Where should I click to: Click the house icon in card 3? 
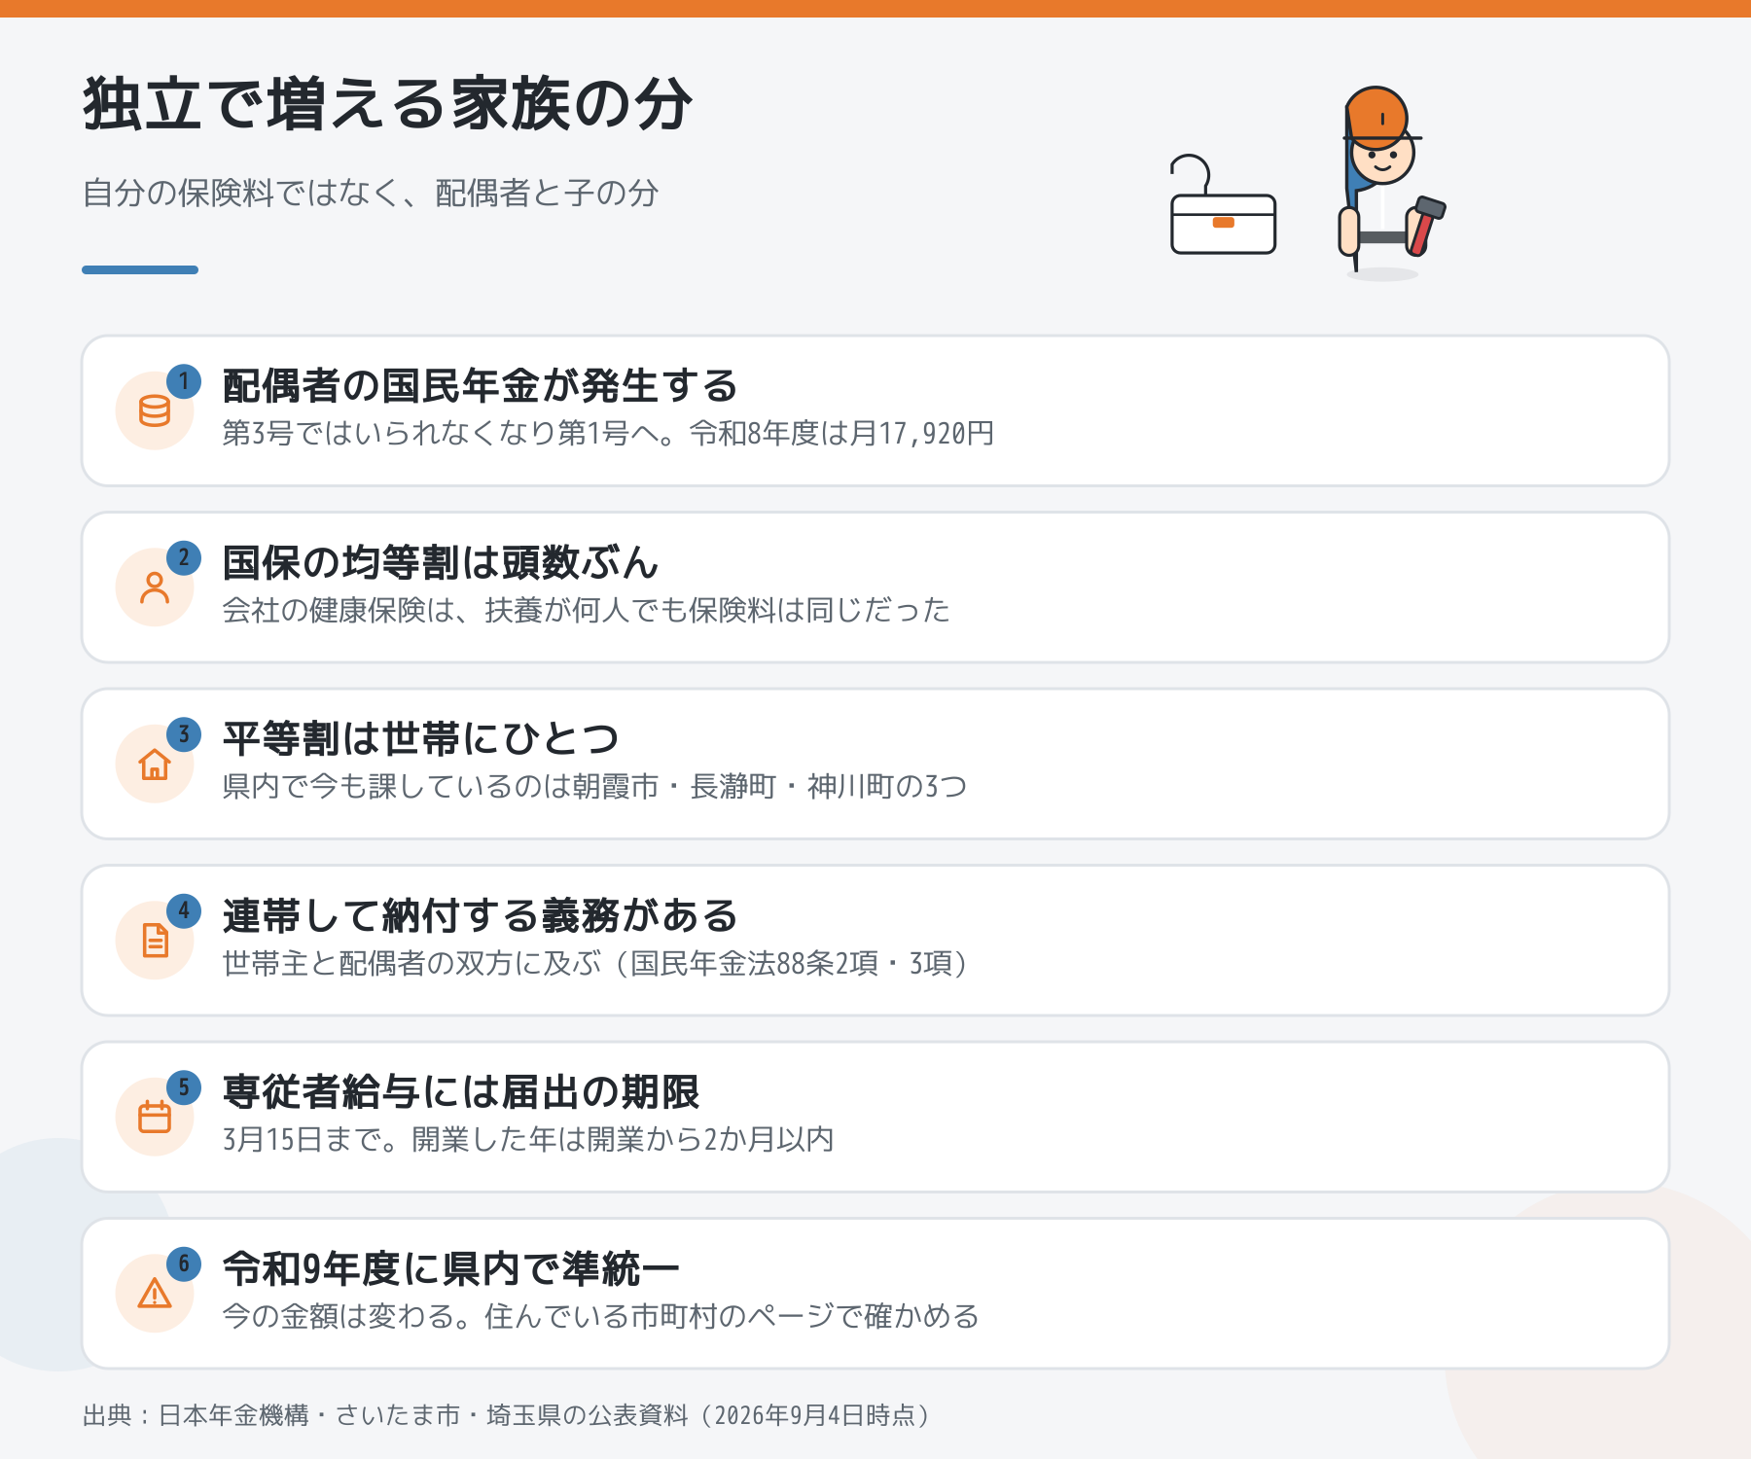[155, 764]
